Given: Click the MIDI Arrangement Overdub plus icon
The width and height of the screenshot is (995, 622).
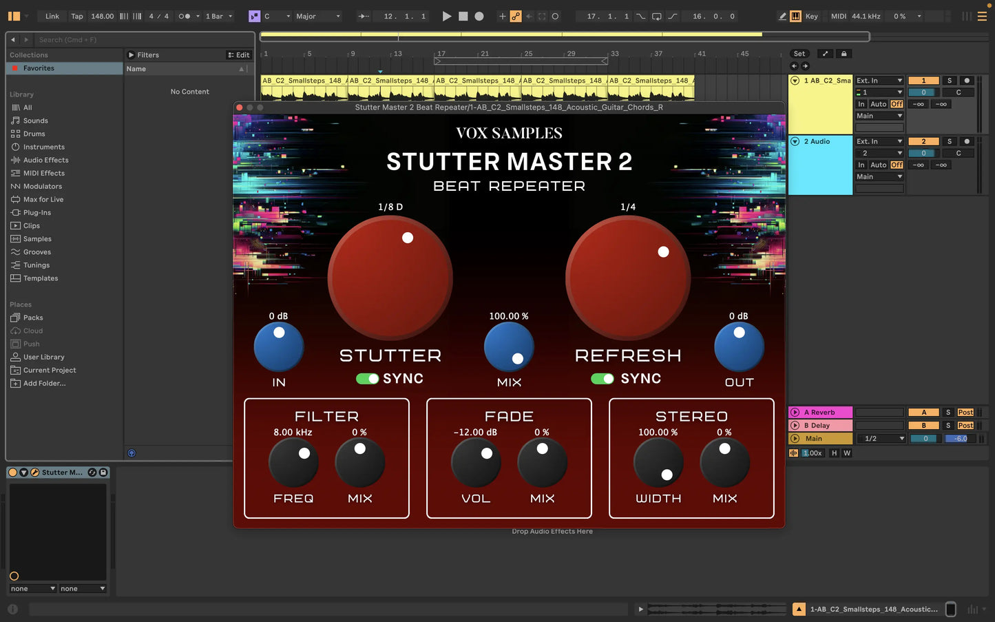Looking at the screenshot, I should 503,16.
